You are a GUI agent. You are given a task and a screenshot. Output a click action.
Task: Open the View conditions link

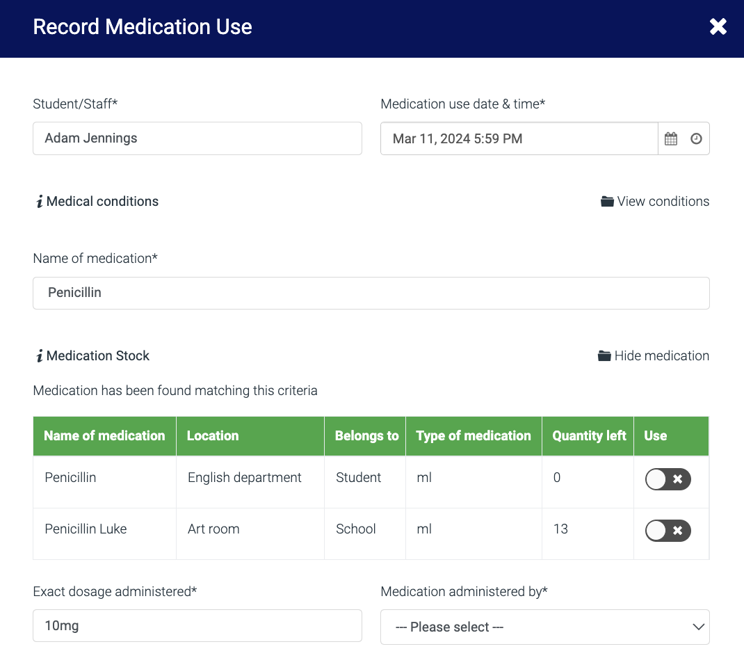pos(663,201)
